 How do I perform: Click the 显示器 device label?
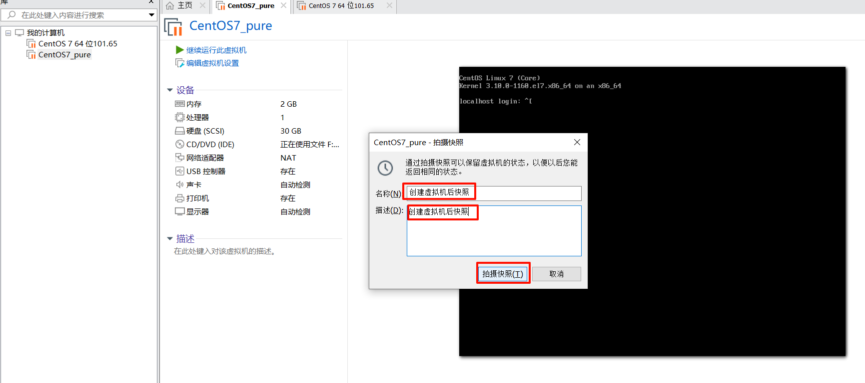pyautogui.click(x=197, y=211)
